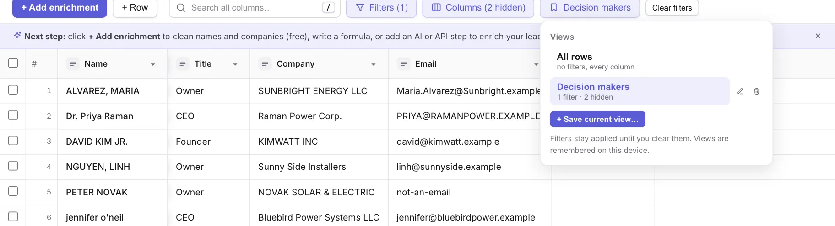The height and width of the screenshot is (226, 835).
Task: Click the slash shortcut key badge
Action: point(328,7)
